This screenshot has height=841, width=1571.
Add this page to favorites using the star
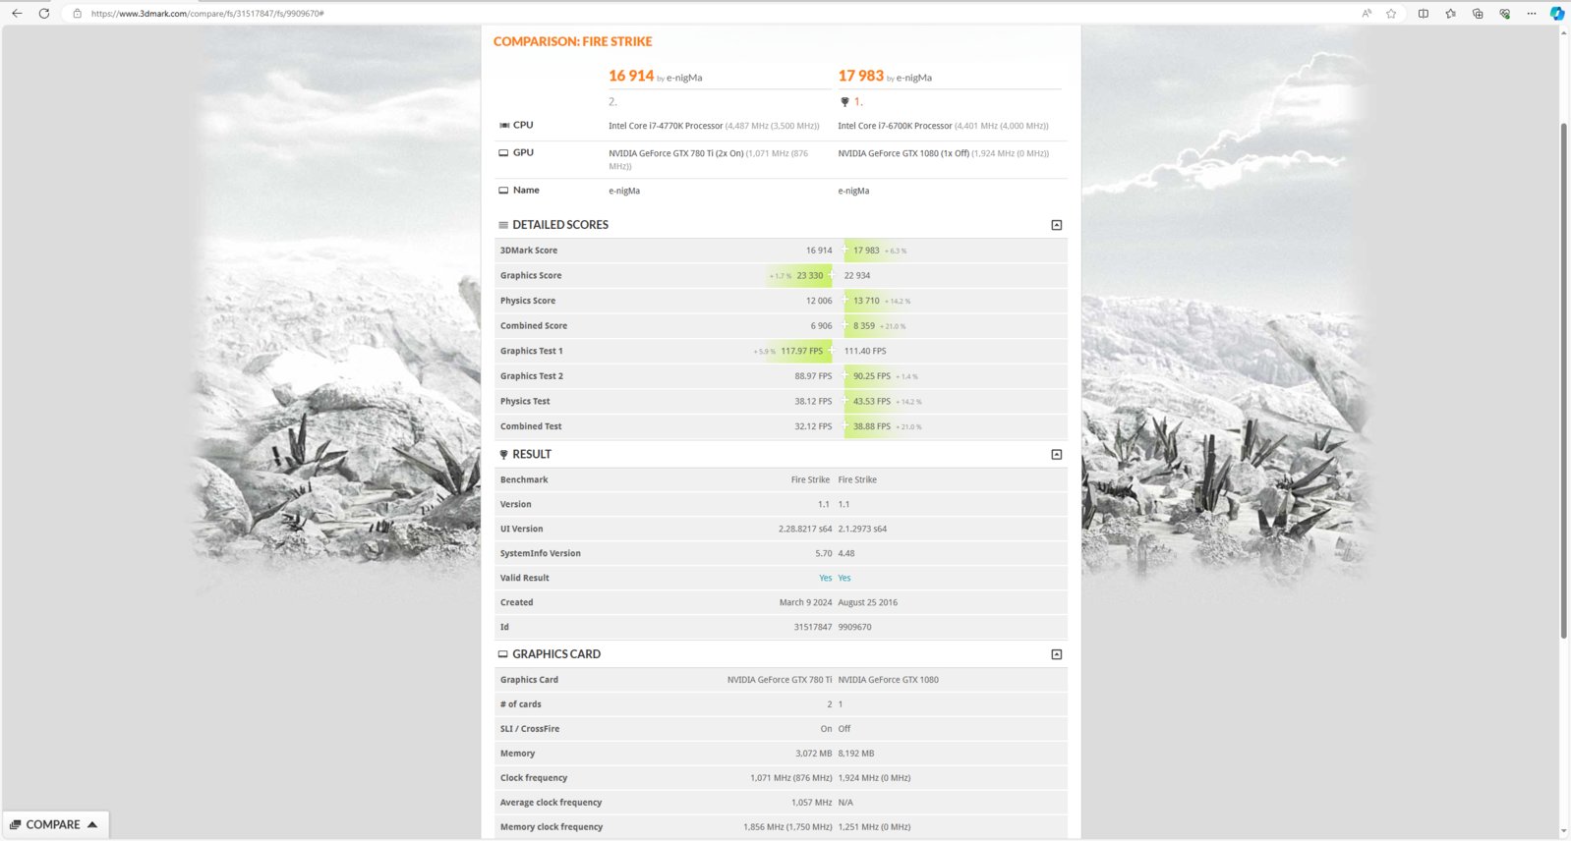1391,14
